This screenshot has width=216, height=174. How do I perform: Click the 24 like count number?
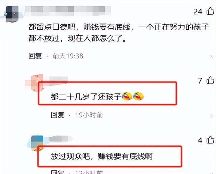tap(198, 11)
